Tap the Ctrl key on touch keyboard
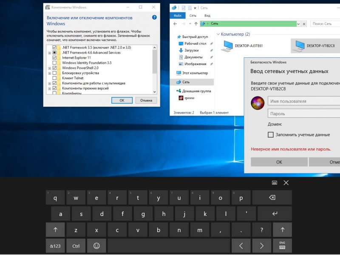 (76, 246)
